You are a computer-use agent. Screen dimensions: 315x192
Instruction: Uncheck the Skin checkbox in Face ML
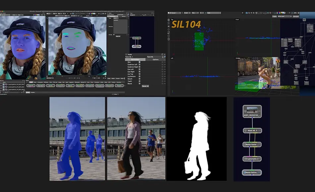[x=139, y=62]
